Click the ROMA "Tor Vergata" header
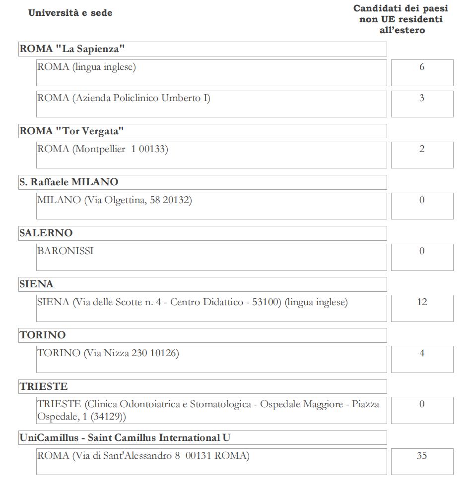The image size is (469, 482). coord(202,131)
